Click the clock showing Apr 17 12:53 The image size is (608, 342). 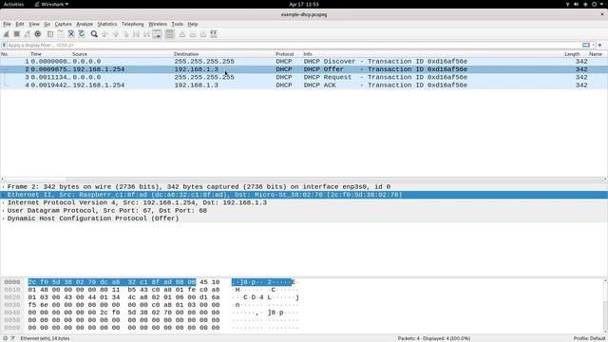coord(304,4)
